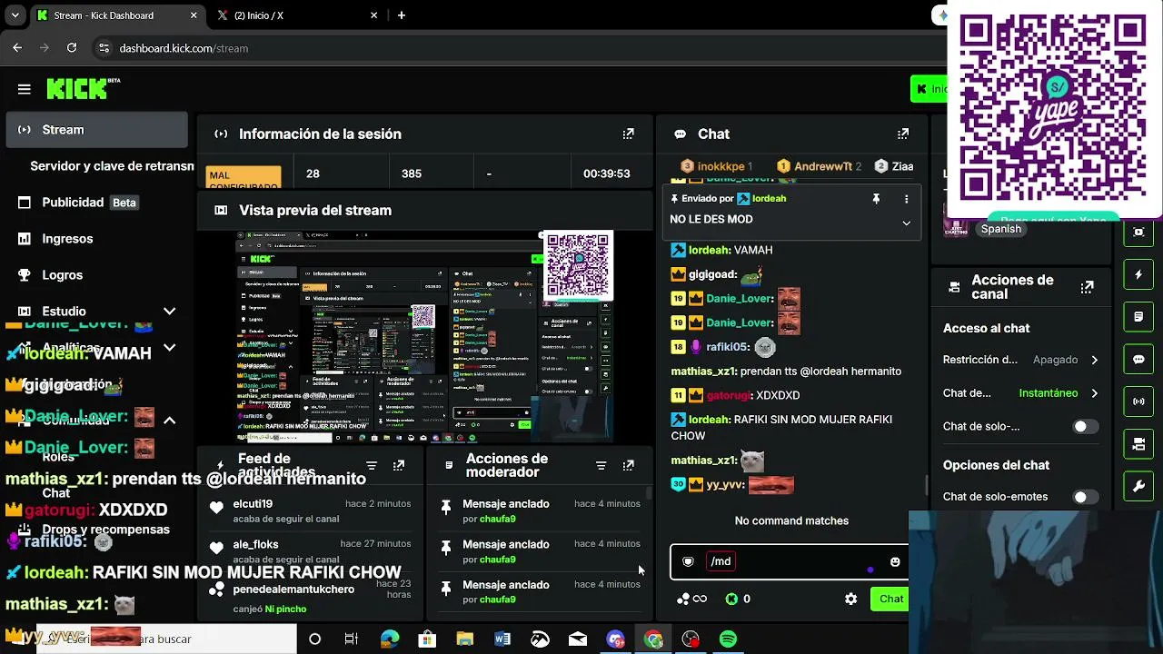
Task: Open the Restricción d... Apagado setting
Action: (x=1020, y=360)
